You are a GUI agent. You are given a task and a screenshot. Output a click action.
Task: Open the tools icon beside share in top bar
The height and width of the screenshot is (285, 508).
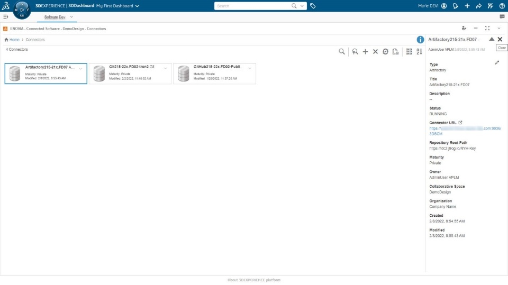491,6
